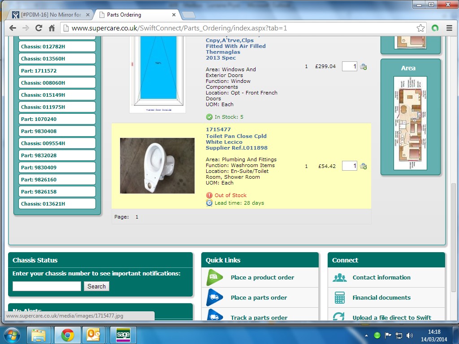The height and width of the screenshot is (344, 459).
Task: Click the chassis number input field
Action: pos(47,286)
